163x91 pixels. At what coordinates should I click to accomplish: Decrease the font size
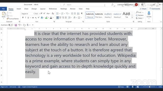click(x=44, y=13)
